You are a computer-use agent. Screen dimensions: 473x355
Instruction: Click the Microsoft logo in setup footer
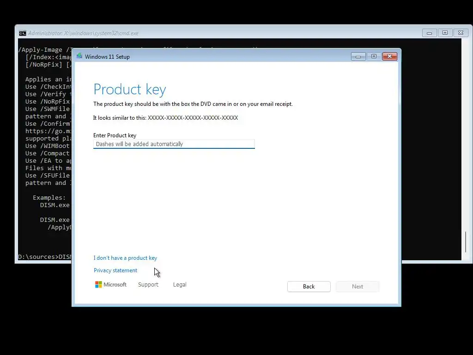click(x=111, y=284)
